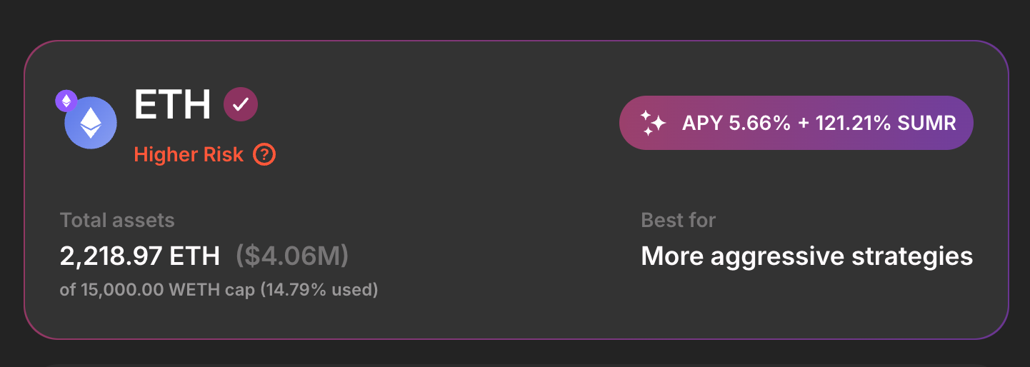The image size is (1030, 367).
Task: Open the APY 5.66% + 121.21% SUMR badge
Action: pos(796,123)
